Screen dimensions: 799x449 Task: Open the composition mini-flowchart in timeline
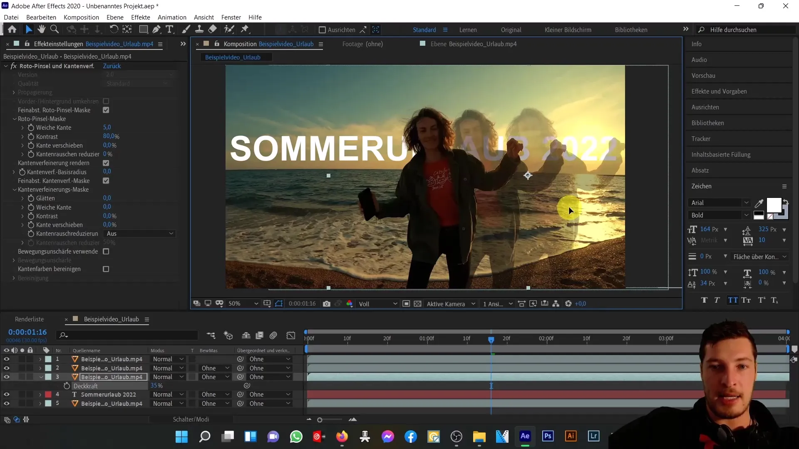click(x=211, y=336)
